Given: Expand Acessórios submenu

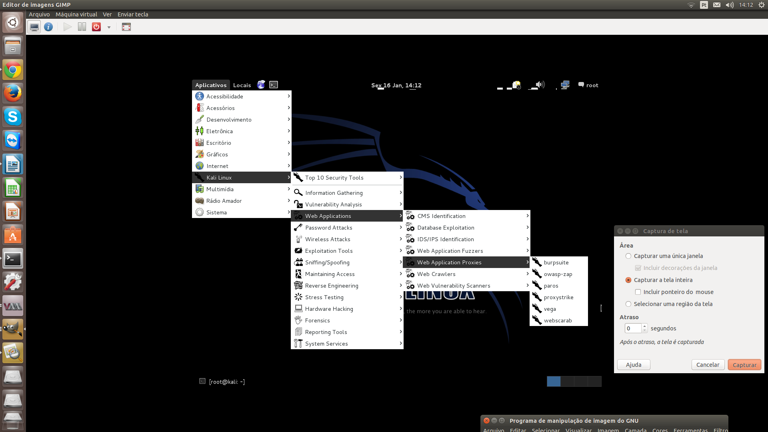Looking at the screenshot, I should [242, 108].
